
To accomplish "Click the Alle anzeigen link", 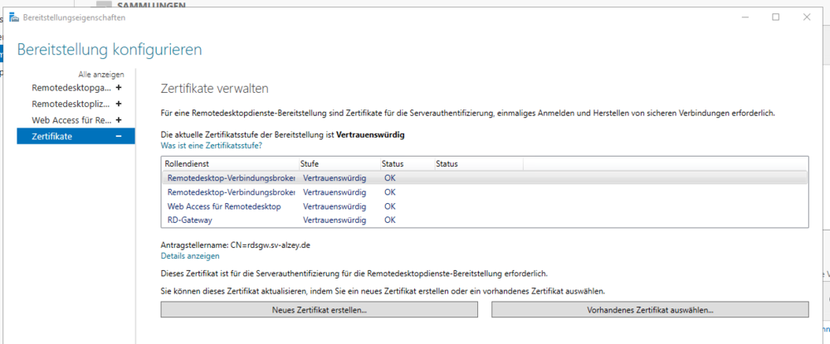I will pyautogui.click(x=101, y=74).
